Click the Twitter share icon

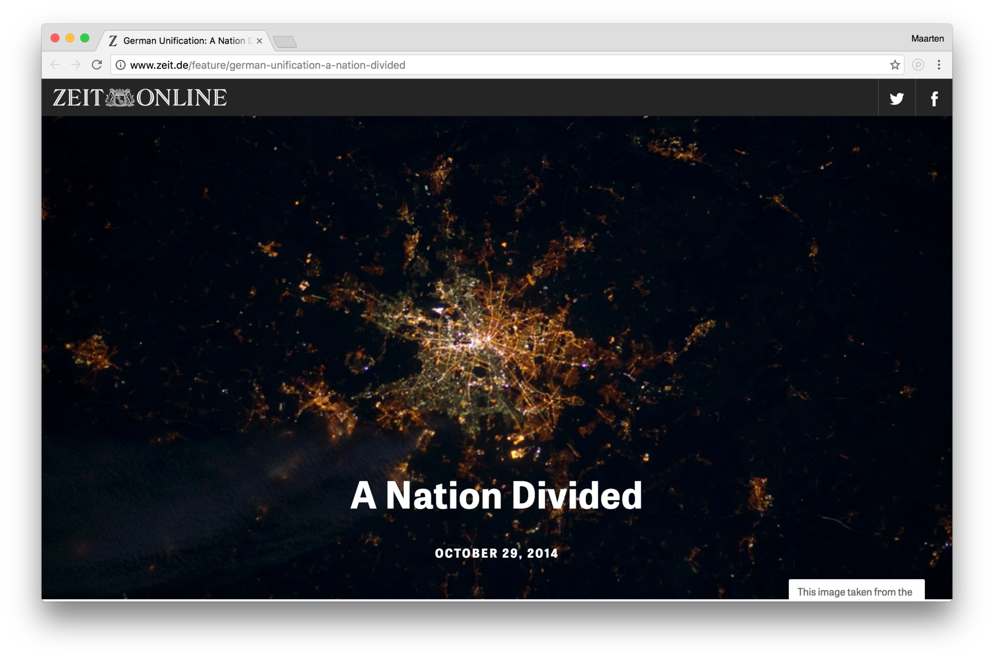pyautogui.click(x=896, y=98)
